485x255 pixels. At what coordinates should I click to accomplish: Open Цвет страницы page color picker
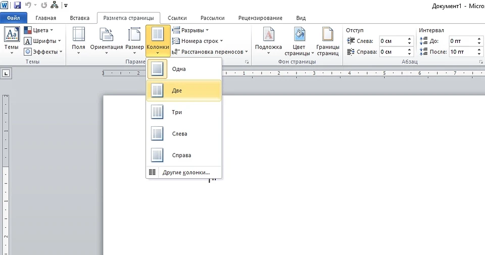pyautogui.click(x=299, y=39)
